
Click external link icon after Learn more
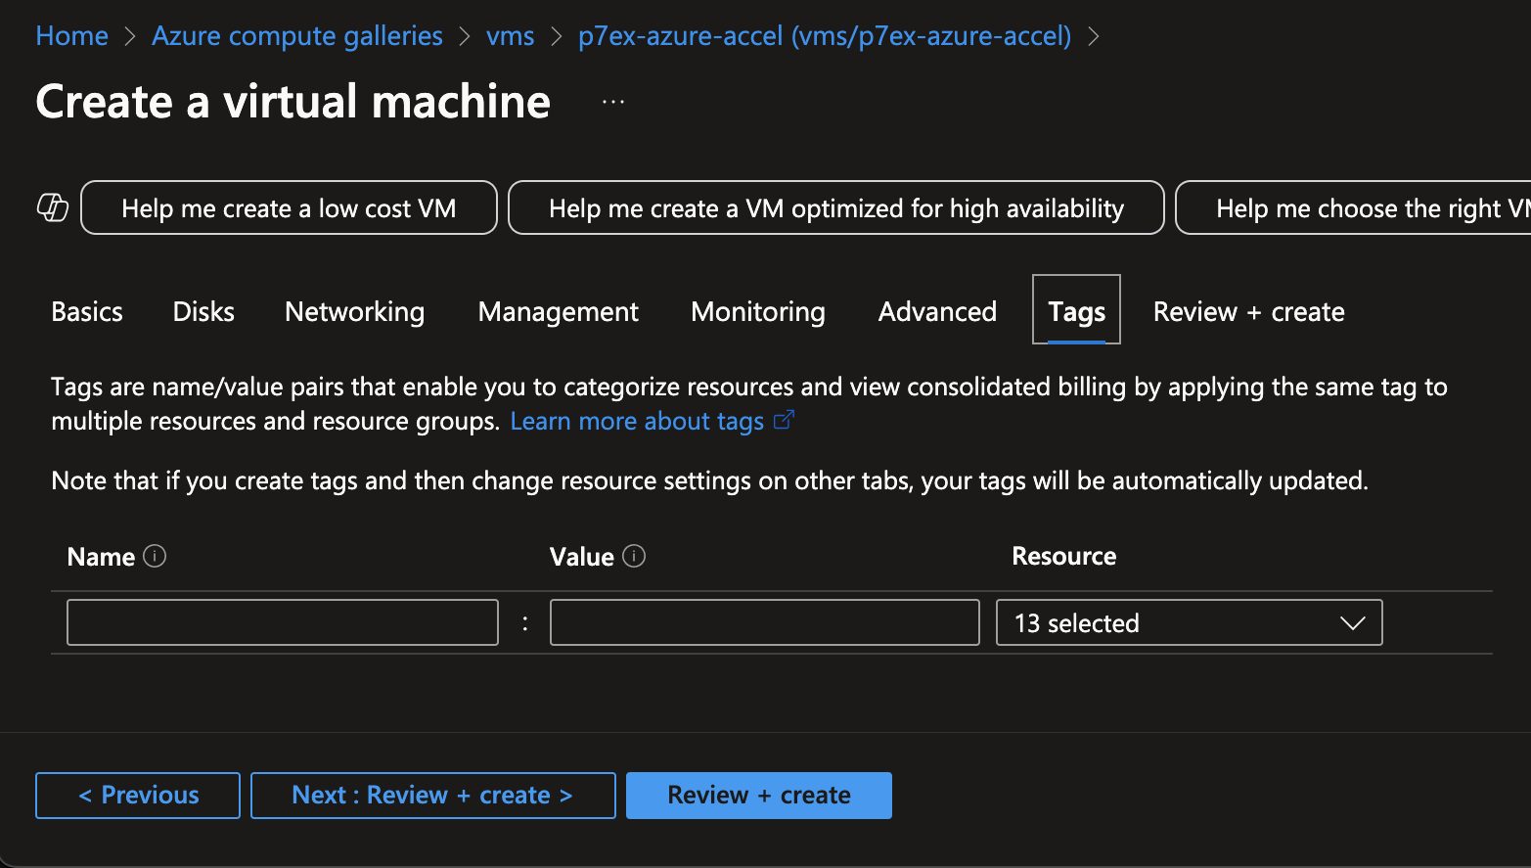[784, 420]
